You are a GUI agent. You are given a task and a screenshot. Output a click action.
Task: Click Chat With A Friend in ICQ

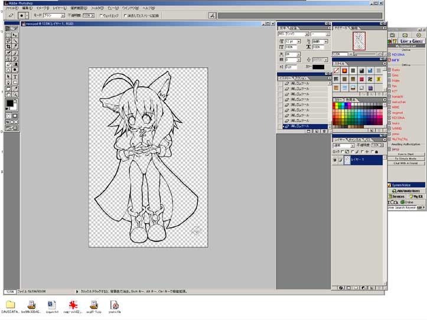coord(406,163)
